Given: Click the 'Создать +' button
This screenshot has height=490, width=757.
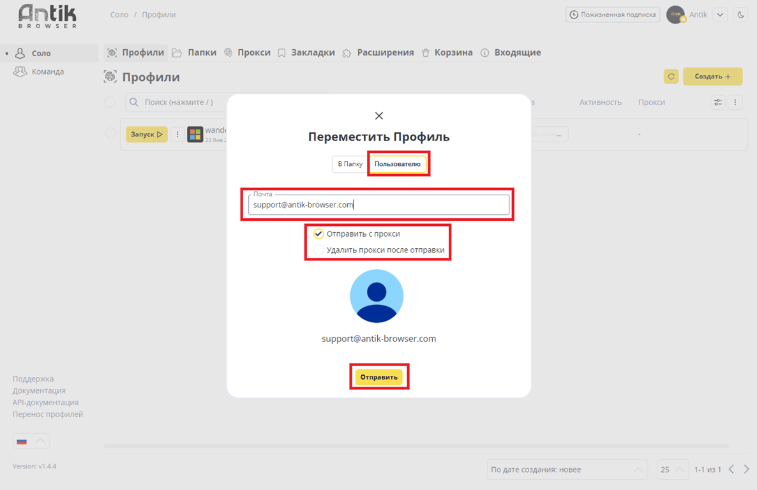Looking at the screenshot, I should pos(712,77).
